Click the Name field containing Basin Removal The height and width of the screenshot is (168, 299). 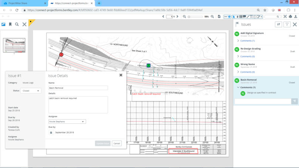(x=78, y=88)
